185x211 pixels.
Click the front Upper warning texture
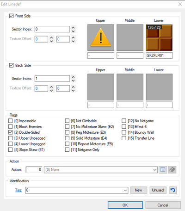101,37
